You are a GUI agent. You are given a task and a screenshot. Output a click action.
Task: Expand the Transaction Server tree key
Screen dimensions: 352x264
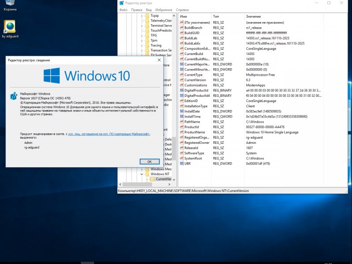click(142, 50)
